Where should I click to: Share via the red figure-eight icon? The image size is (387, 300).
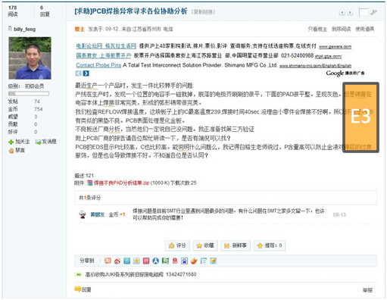point(175,261)
